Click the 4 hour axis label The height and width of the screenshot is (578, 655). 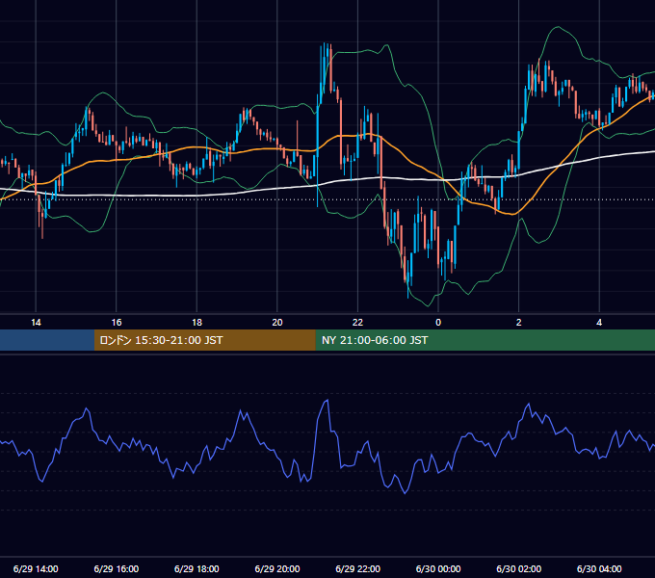click(x=599, y=323)
